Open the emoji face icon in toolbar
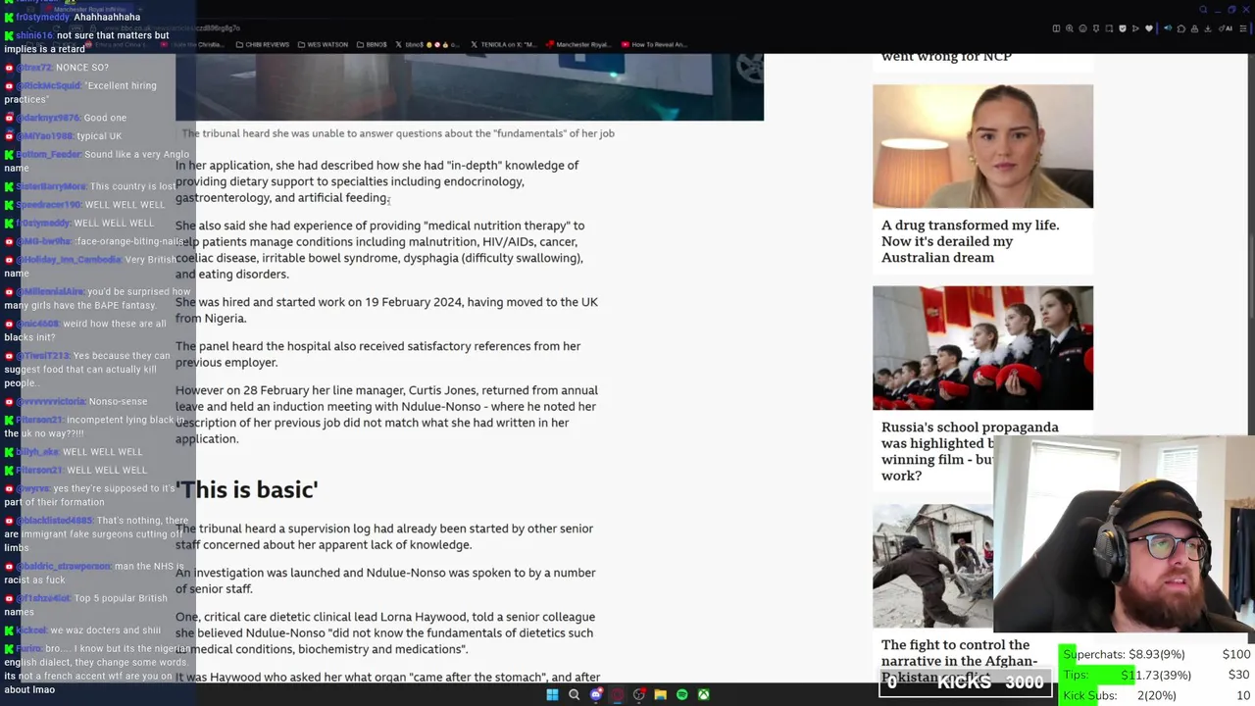 click(1083, 28)
